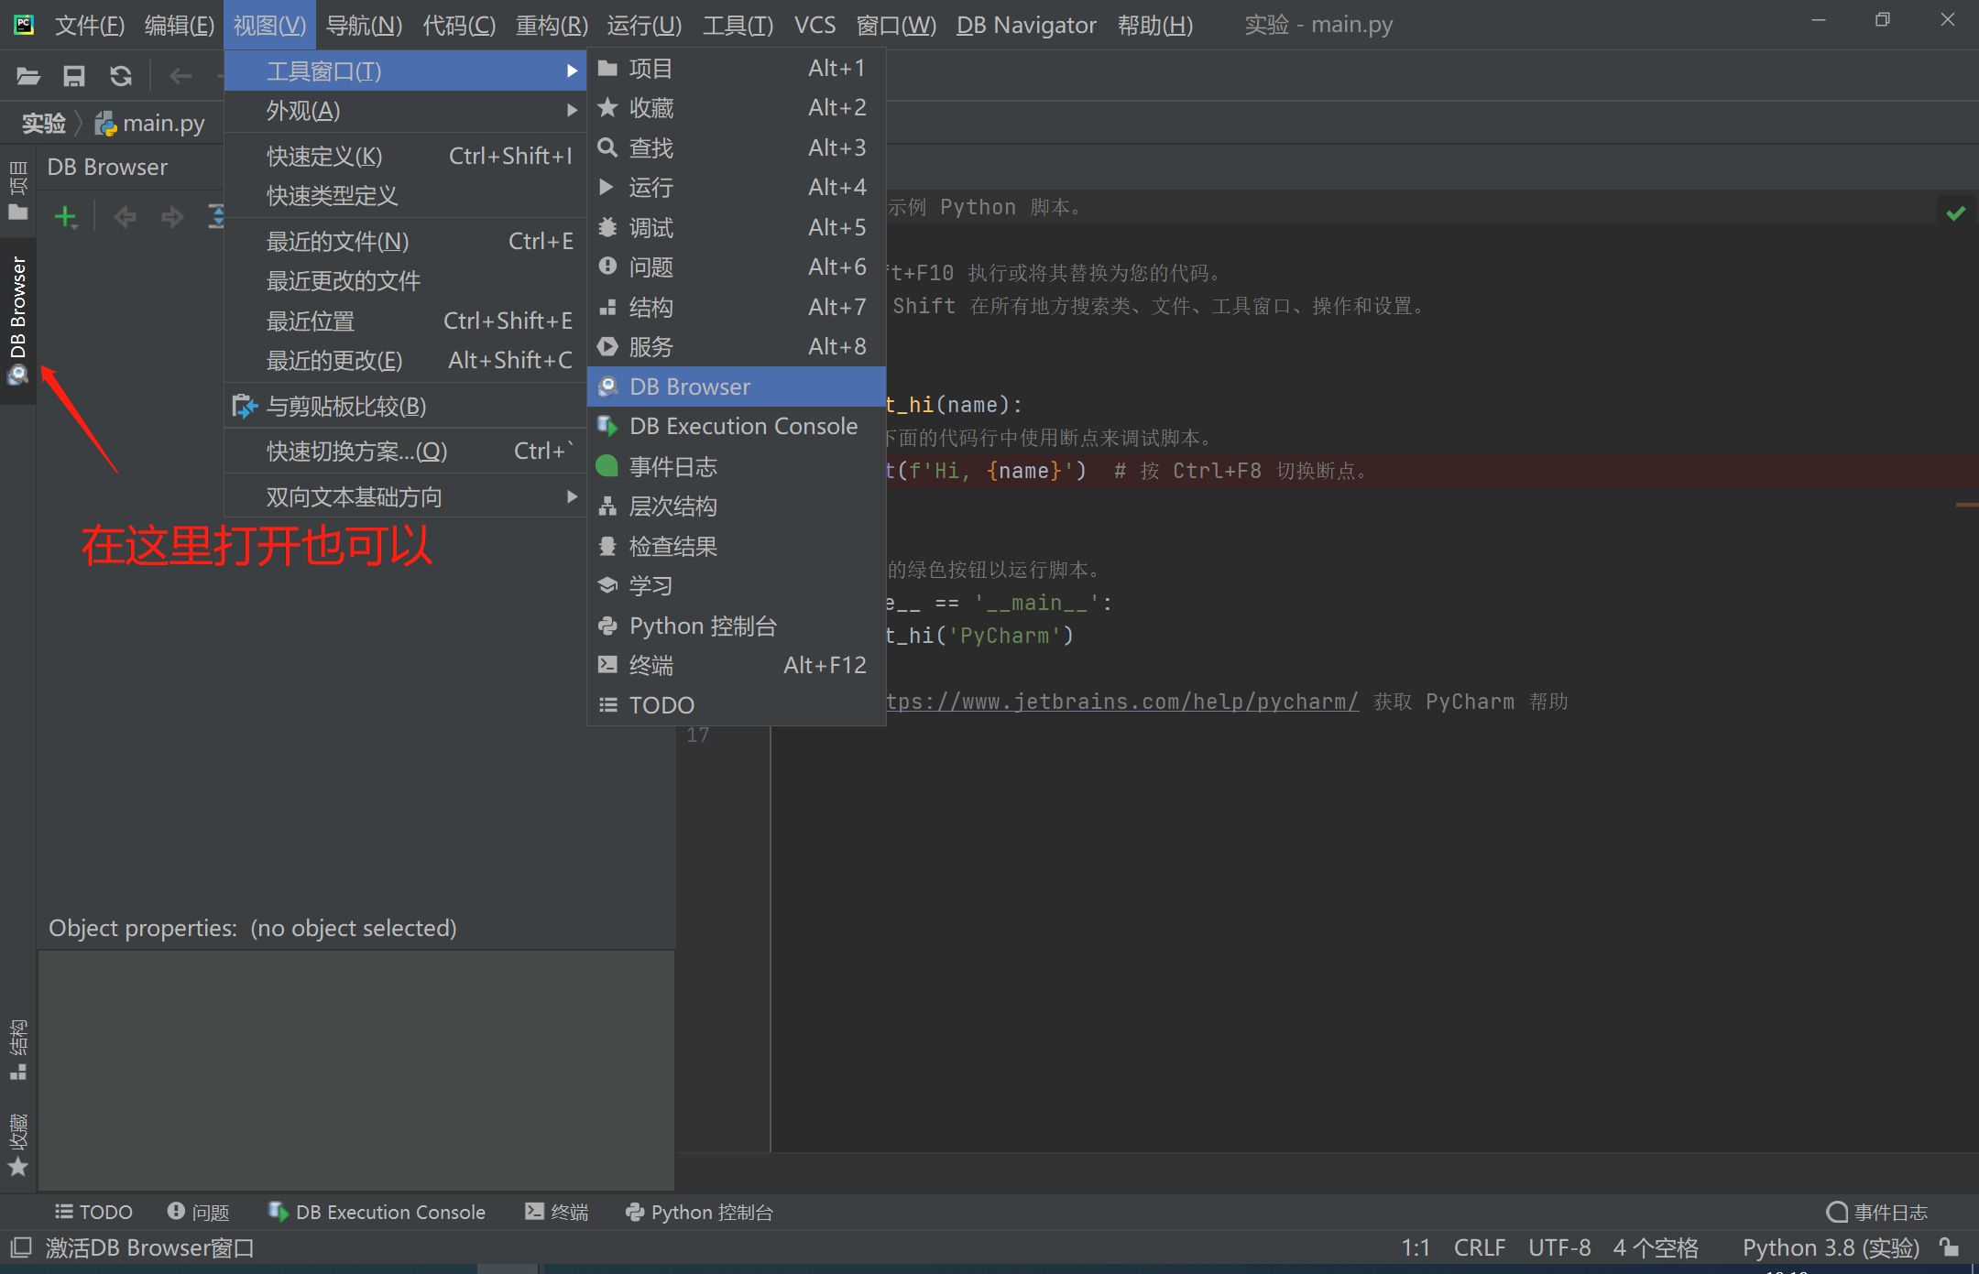Click DB Browser back arrow icon

coord(125,217)
